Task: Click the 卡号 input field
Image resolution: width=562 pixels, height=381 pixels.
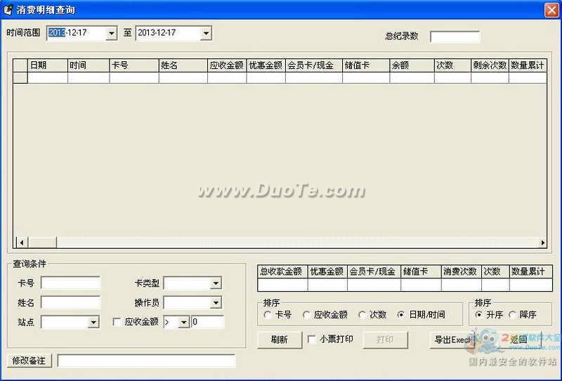Action: click(x=70, y=283)
